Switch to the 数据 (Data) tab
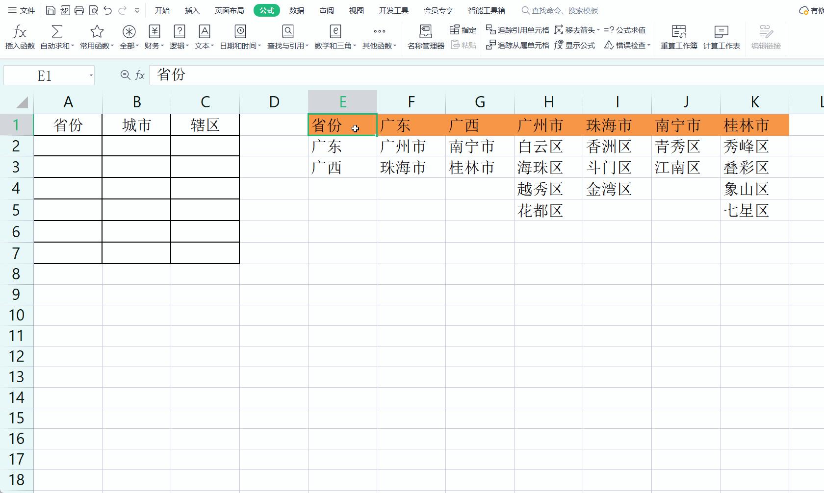This screenshot has height=493, width=824. [x=297, y=10]
